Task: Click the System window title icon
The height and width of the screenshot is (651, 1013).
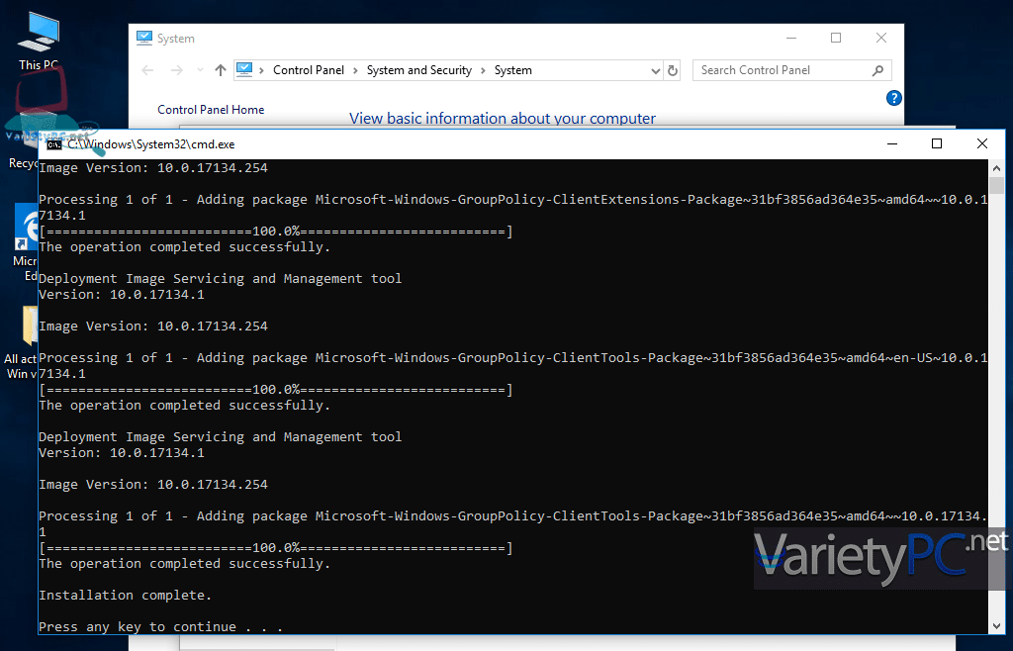Action: pos(144,39)
